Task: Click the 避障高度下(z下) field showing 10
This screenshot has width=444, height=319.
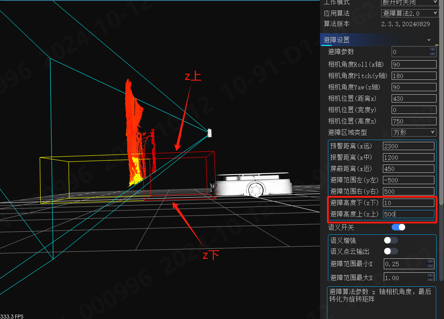Action: pos(408,202)
